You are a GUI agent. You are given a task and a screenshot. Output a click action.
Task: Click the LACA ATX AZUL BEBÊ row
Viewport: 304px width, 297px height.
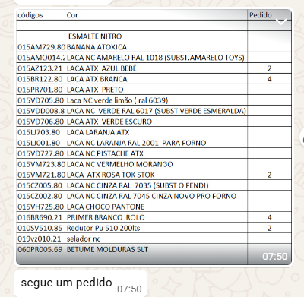pos(154,68)
